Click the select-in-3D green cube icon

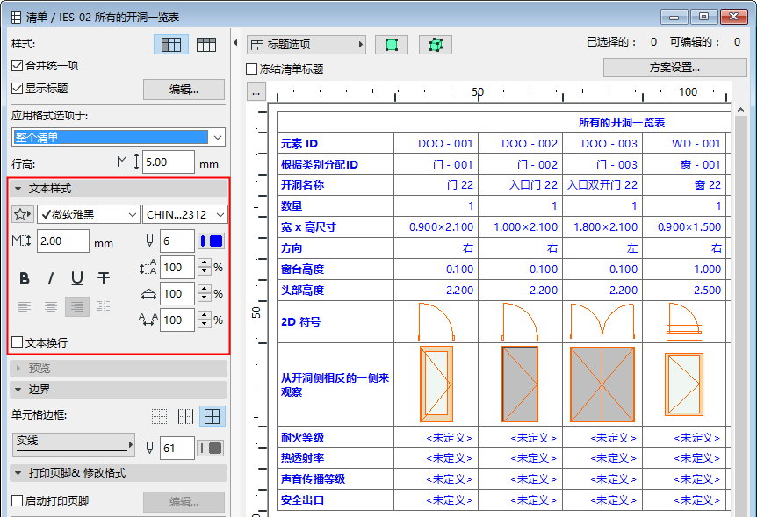(436, 45)
